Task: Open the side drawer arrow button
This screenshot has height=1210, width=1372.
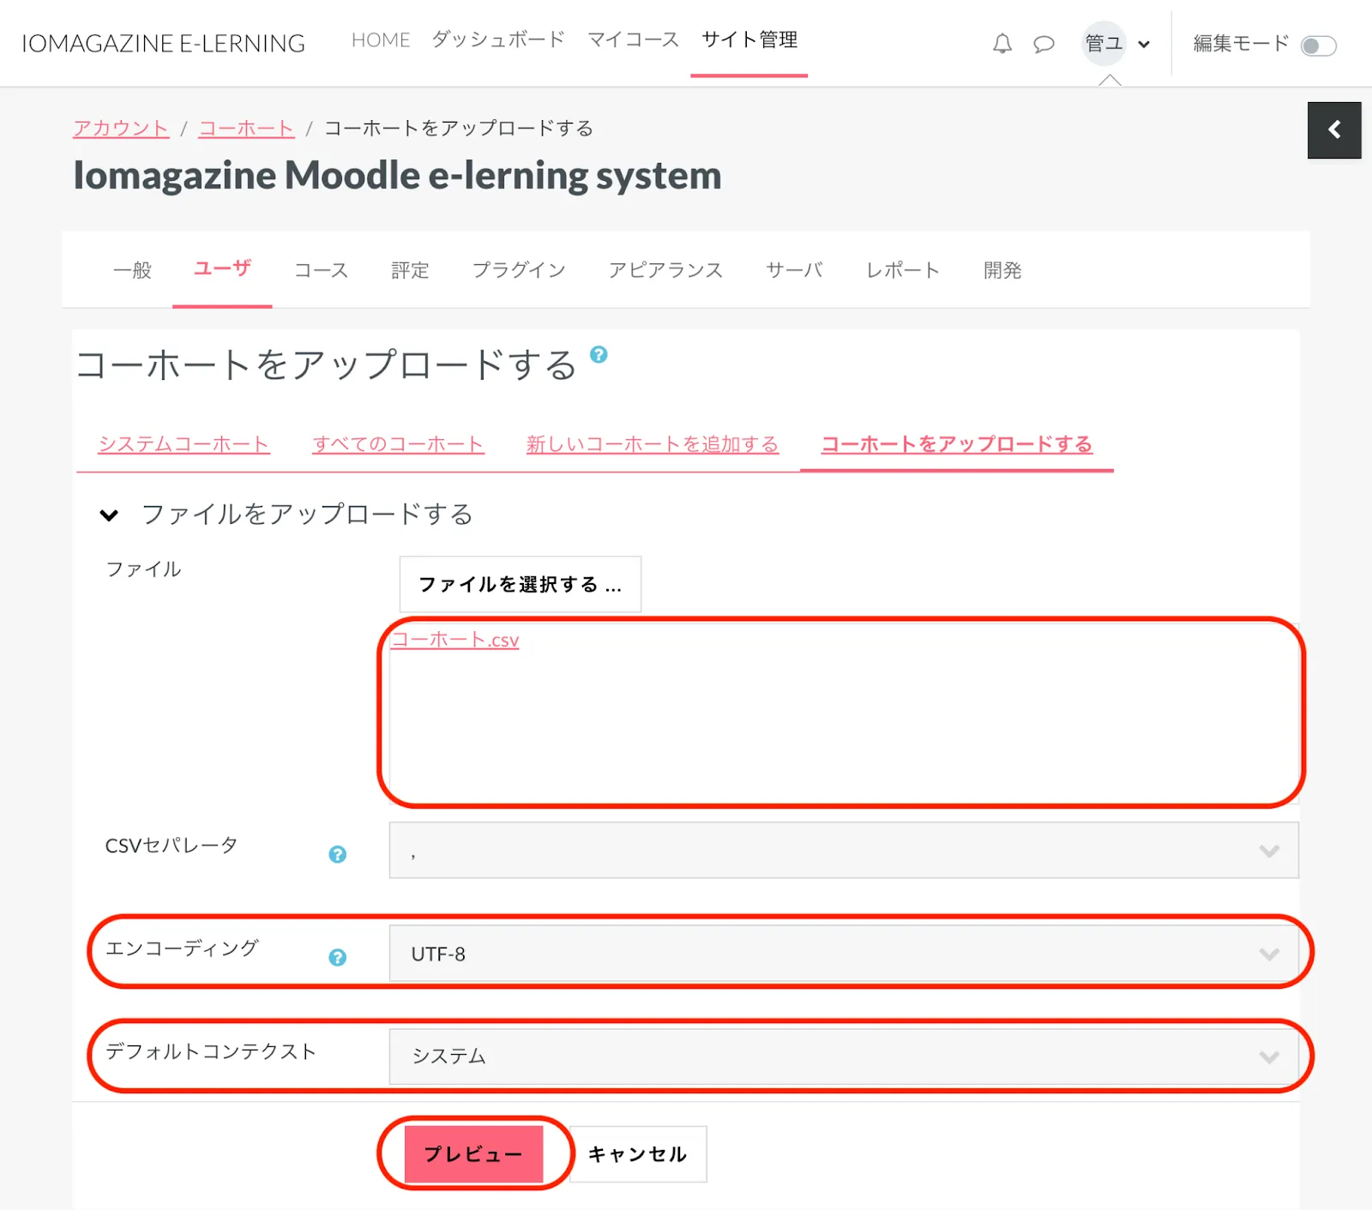Action: pyautogui.click(x=1333, y=130)
